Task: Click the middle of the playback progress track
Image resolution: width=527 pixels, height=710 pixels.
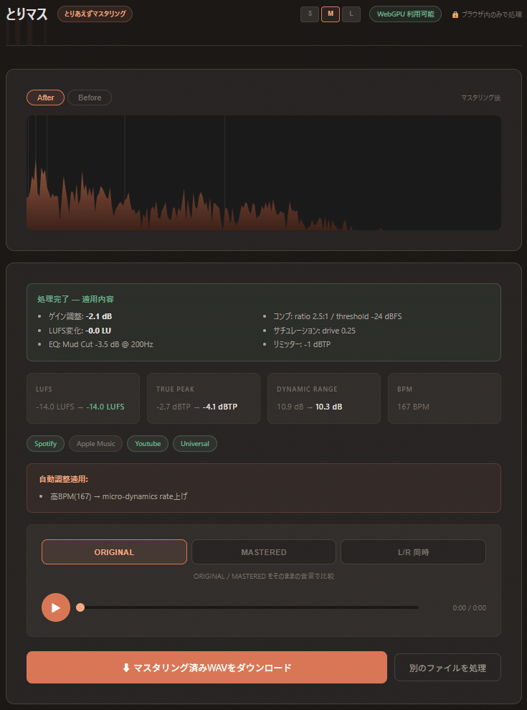Action: [249, 607]
